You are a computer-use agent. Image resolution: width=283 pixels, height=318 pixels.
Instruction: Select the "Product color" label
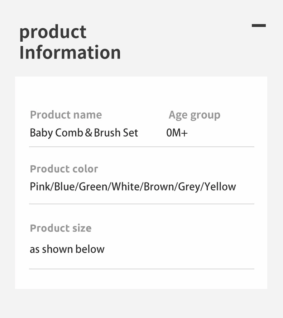(64, 169)
